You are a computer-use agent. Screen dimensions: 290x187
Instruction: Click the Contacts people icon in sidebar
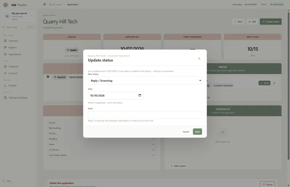5,73
